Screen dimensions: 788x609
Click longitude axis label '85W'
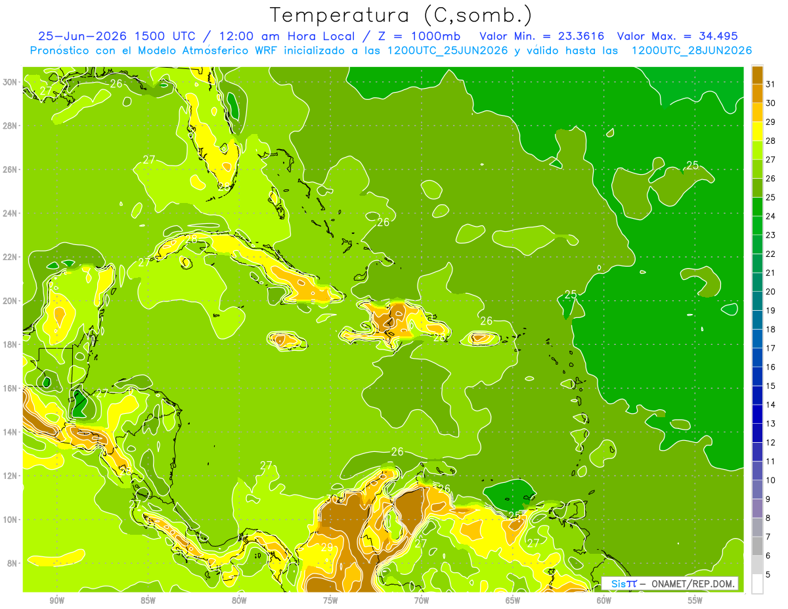click(x=148, y=600)
